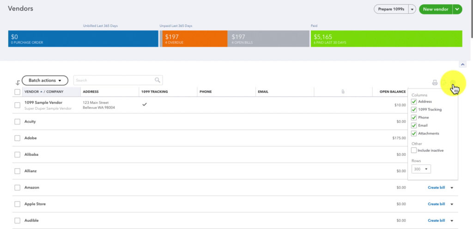
Task: Filter by gray Open Bills bar
Action: click(268, 39)
